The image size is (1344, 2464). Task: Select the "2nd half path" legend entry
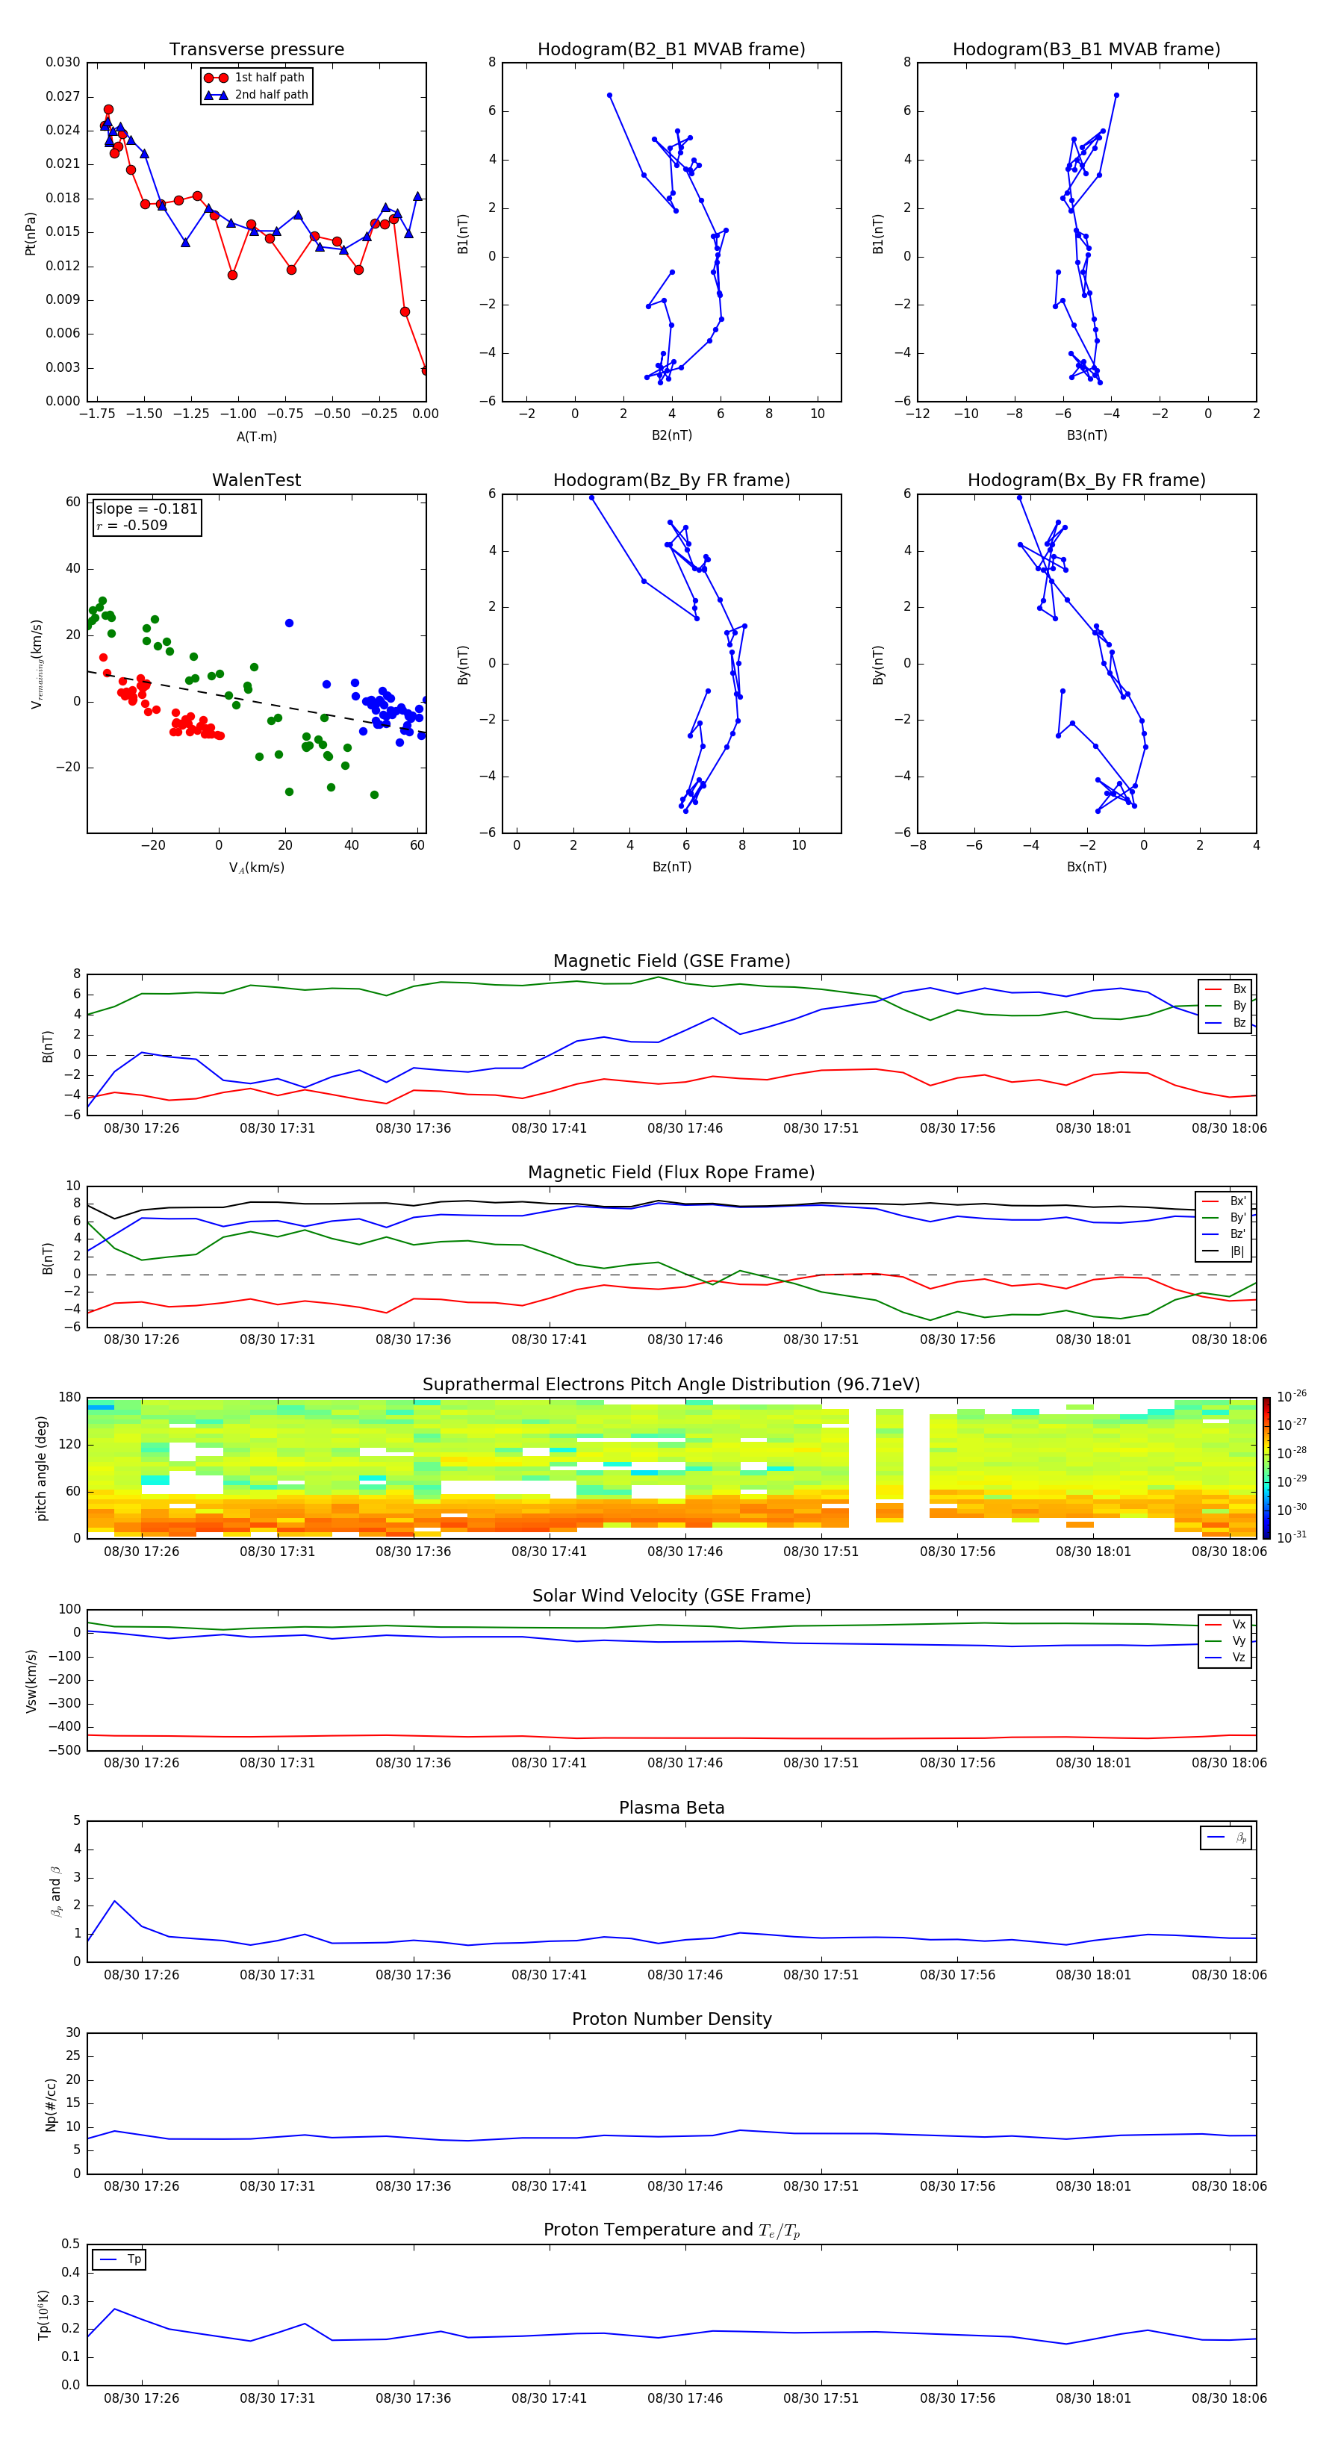pyautogui.click(x=256, y=95)
